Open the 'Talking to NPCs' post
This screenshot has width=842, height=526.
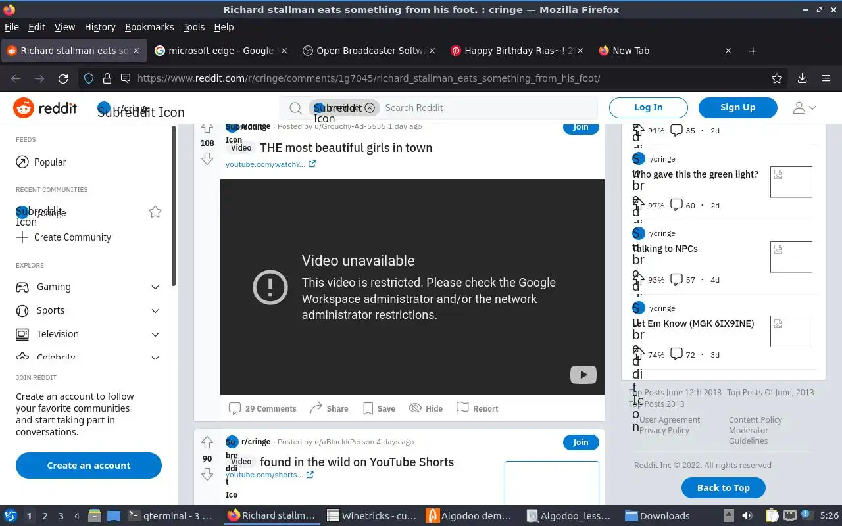pyautogui.click(x=665, y=249)
